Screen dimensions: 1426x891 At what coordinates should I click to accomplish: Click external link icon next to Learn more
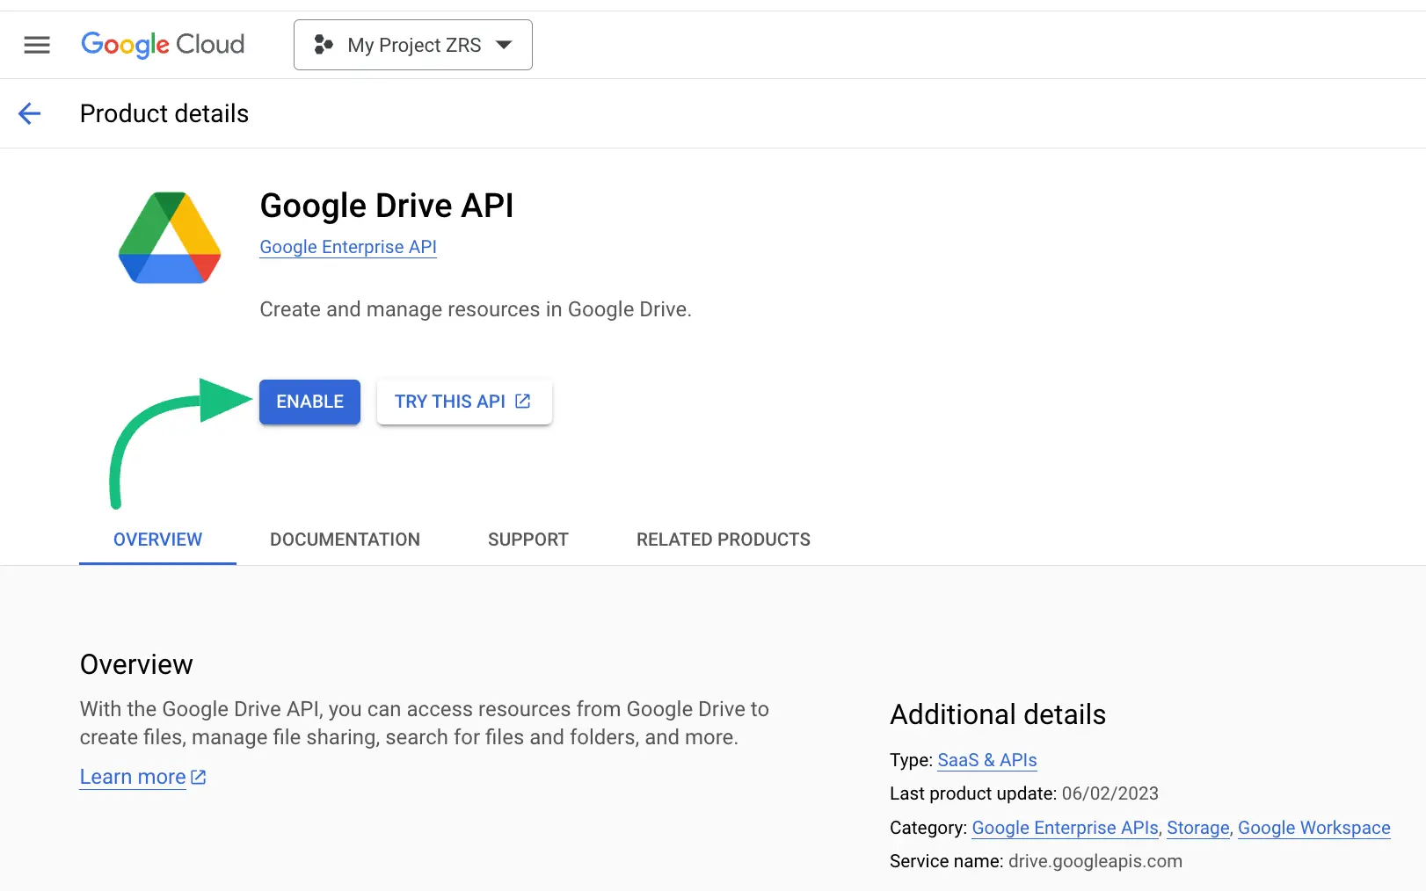coord(199,777)
